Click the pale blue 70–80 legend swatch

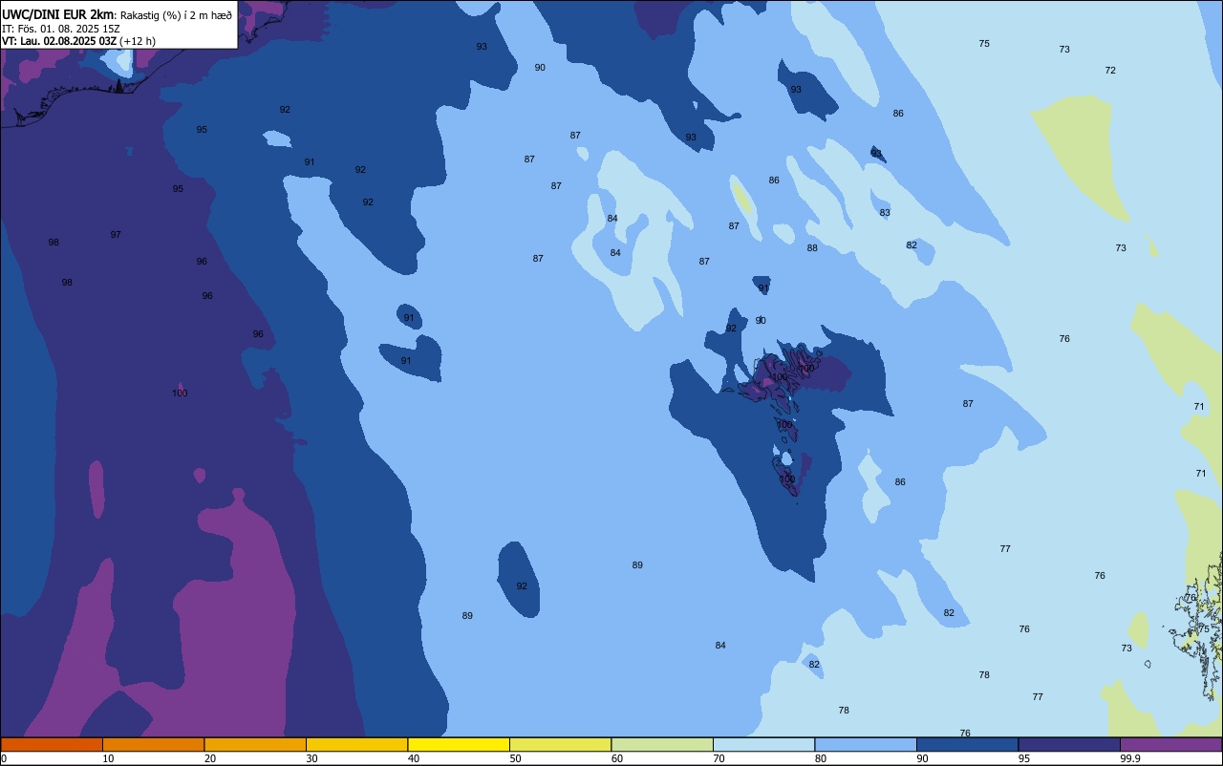click(x=764, y=744)
